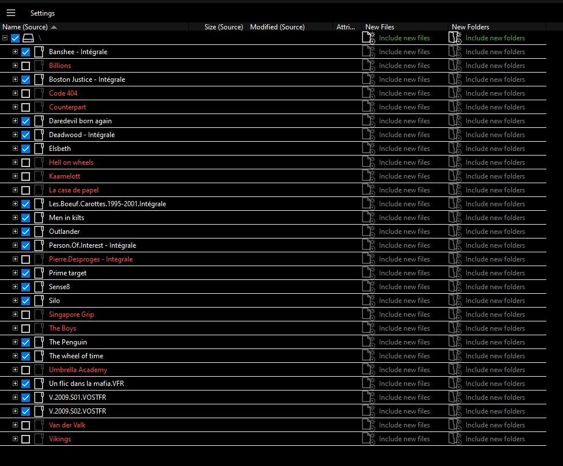Expand the Pierre.Desproges - Integrale folder

(x=15, y=259)
